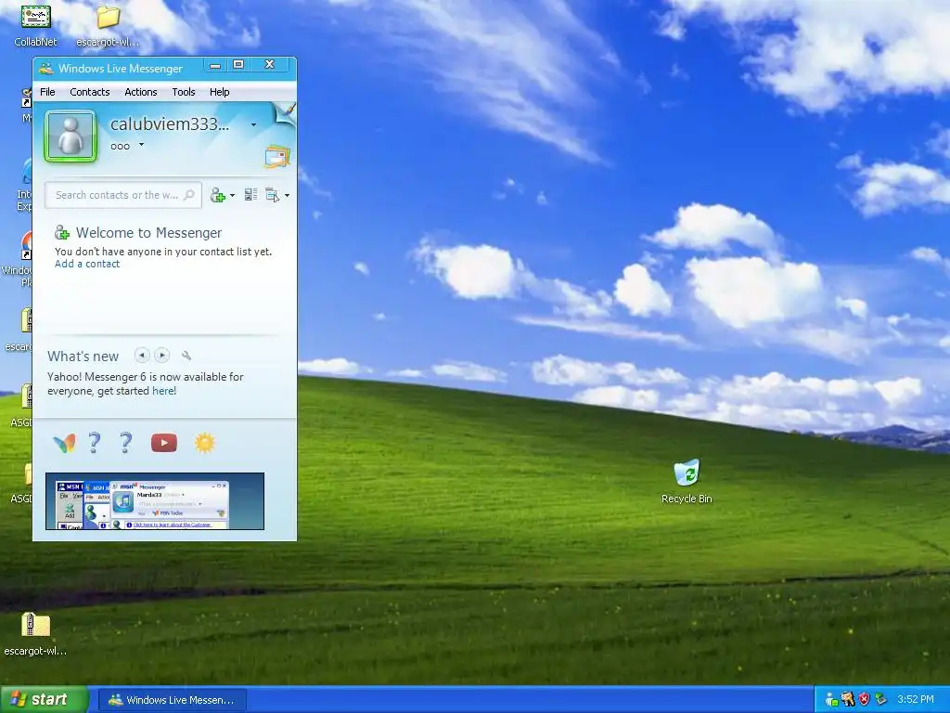
Task: Expand the arrow beside show menu icon
Action: [x=288, y=196]
